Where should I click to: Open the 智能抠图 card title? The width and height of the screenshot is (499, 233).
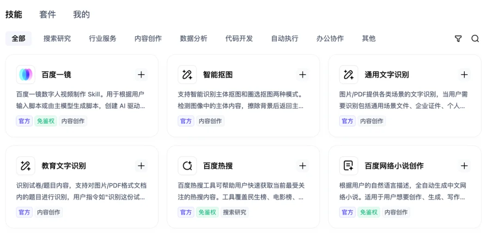click(218, 75)
